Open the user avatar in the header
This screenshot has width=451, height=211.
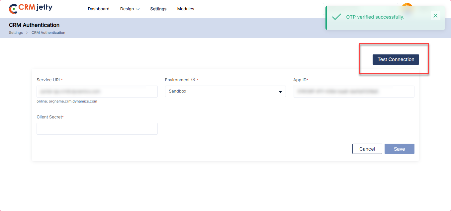pos(407,5)
